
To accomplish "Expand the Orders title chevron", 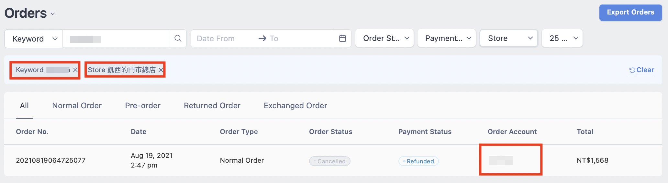I will 53,14.
